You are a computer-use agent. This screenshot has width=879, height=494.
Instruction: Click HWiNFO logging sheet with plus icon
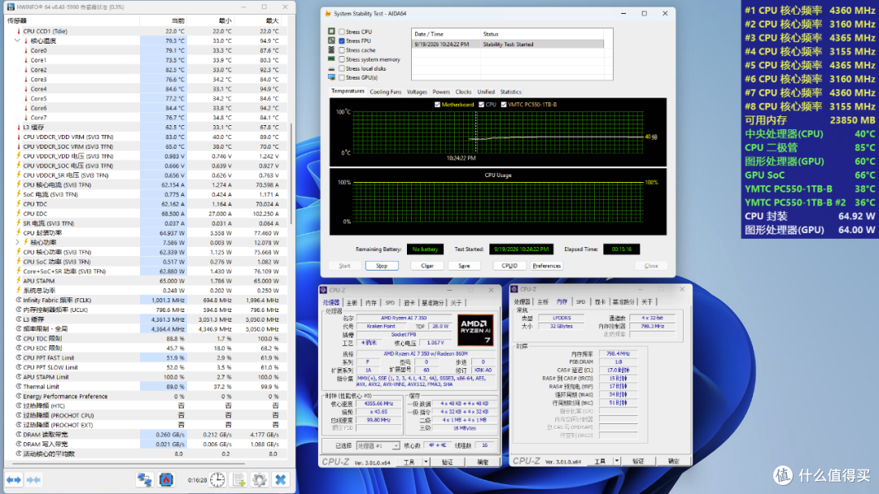tap(238, 479)
